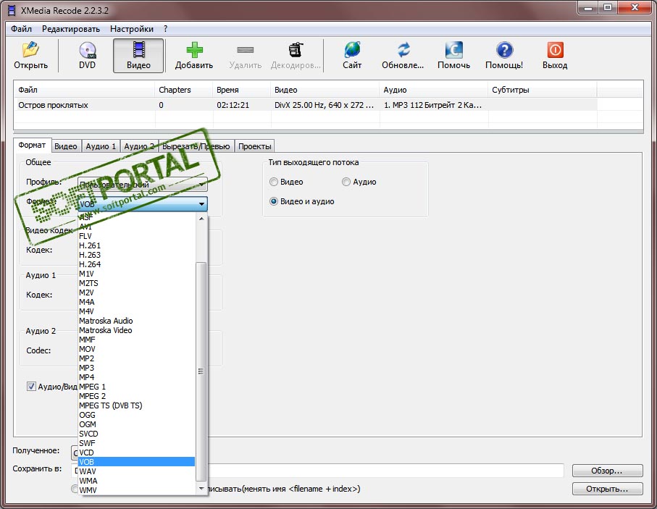Click the Декодировать toolbar icon

tap(296, 50)
